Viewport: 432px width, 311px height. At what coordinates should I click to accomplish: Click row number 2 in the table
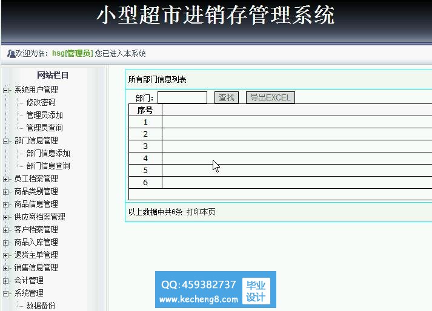[145, 134]
